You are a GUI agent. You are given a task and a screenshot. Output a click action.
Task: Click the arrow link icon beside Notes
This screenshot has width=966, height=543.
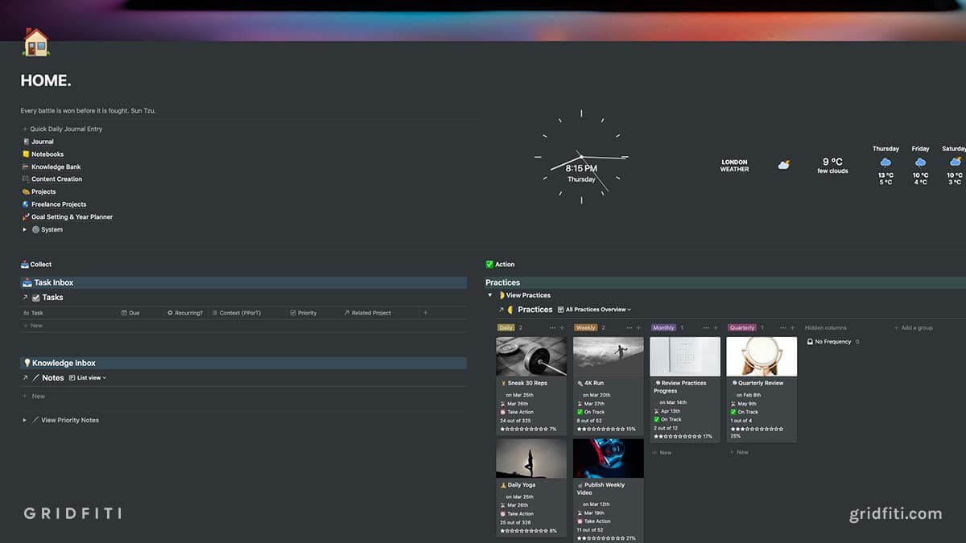25,377
